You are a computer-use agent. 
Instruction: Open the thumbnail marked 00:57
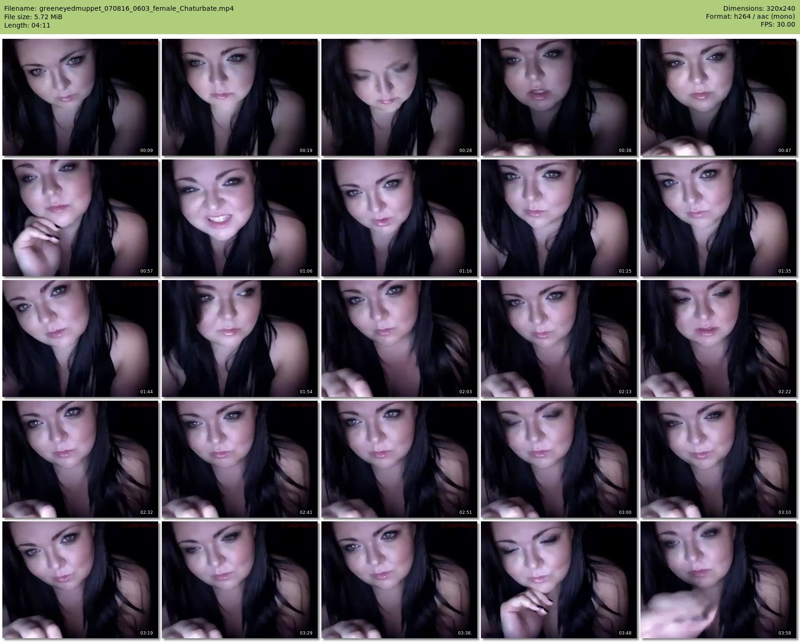pyautogui.click(x=80, y=218)
